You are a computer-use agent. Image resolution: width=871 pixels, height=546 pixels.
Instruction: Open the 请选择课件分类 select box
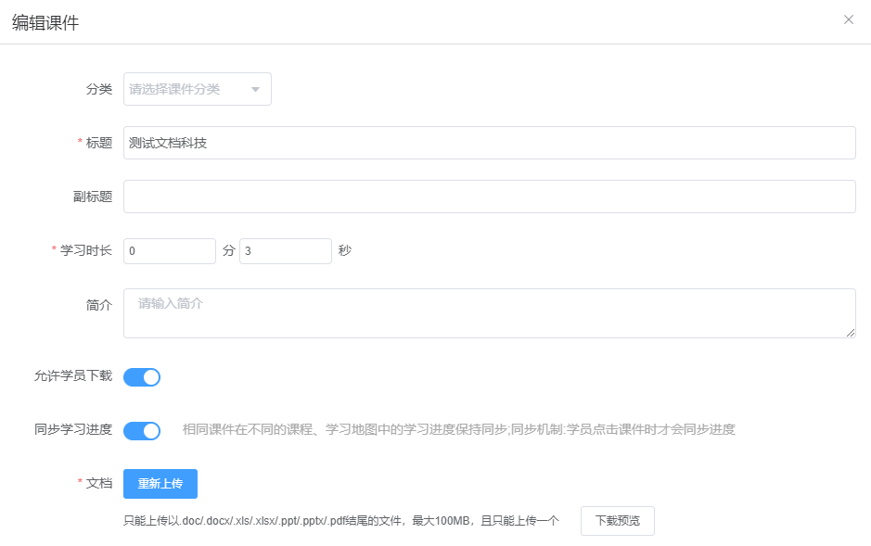click(x=186, y=89)
